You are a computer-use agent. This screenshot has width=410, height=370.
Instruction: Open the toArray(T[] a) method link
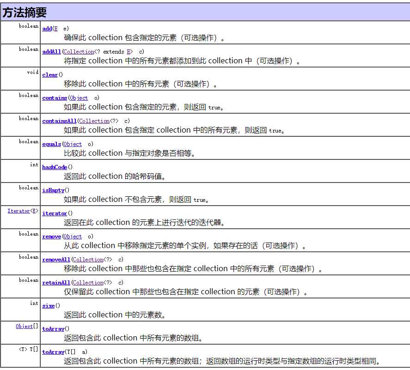(53, 352)
